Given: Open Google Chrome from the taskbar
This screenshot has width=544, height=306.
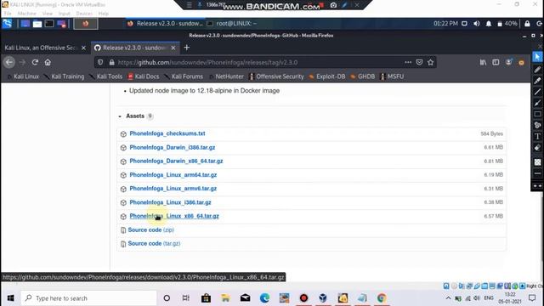Looking at the screenshot, I should click(x=382, y=298).
